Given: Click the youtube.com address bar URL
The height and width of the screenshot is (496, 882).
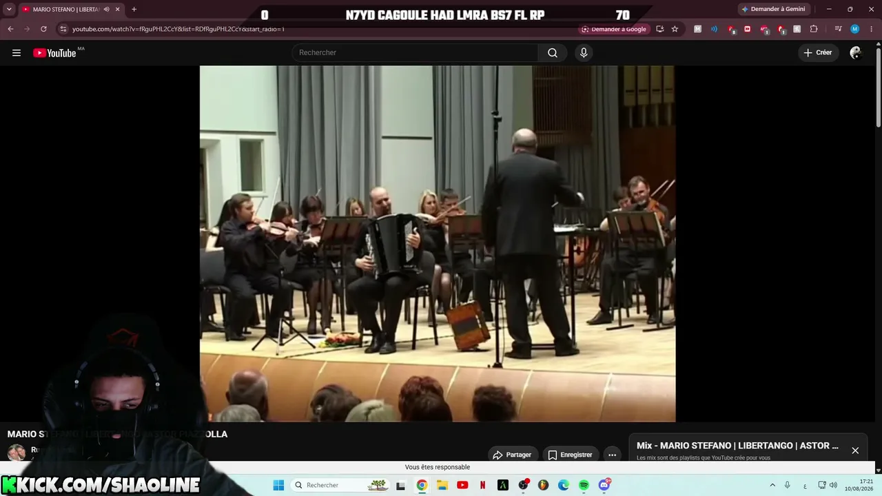Looking at the screenshot, I should pos(178,29).
